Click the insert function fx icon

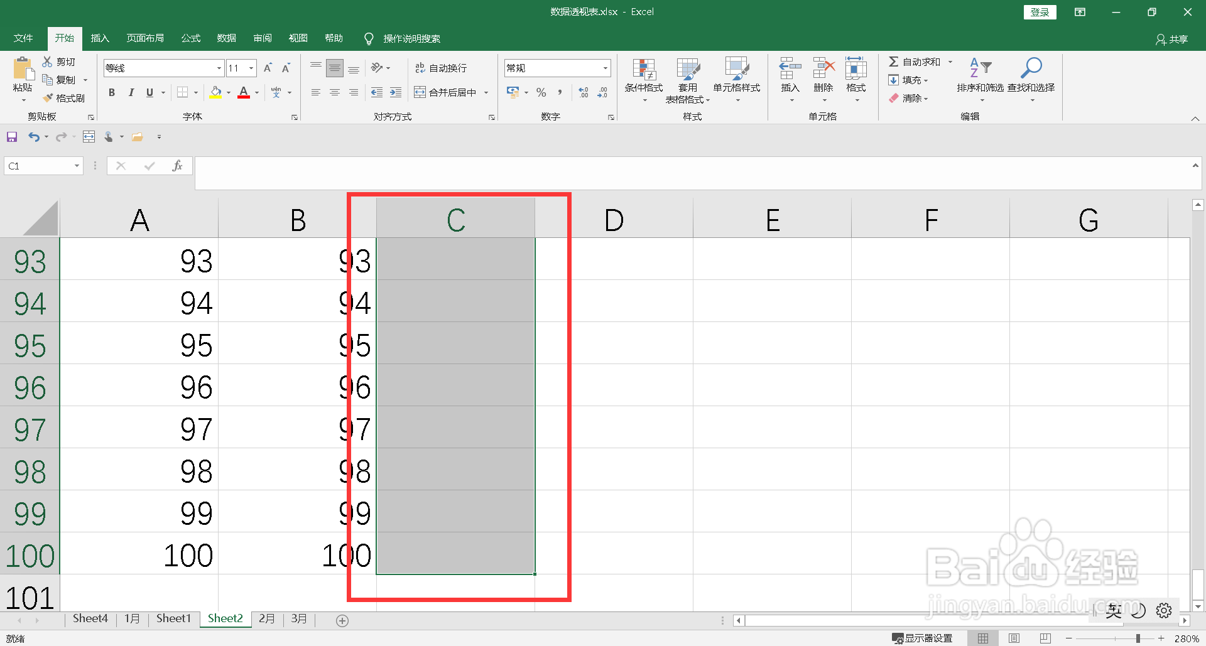(x=177, y=166)
